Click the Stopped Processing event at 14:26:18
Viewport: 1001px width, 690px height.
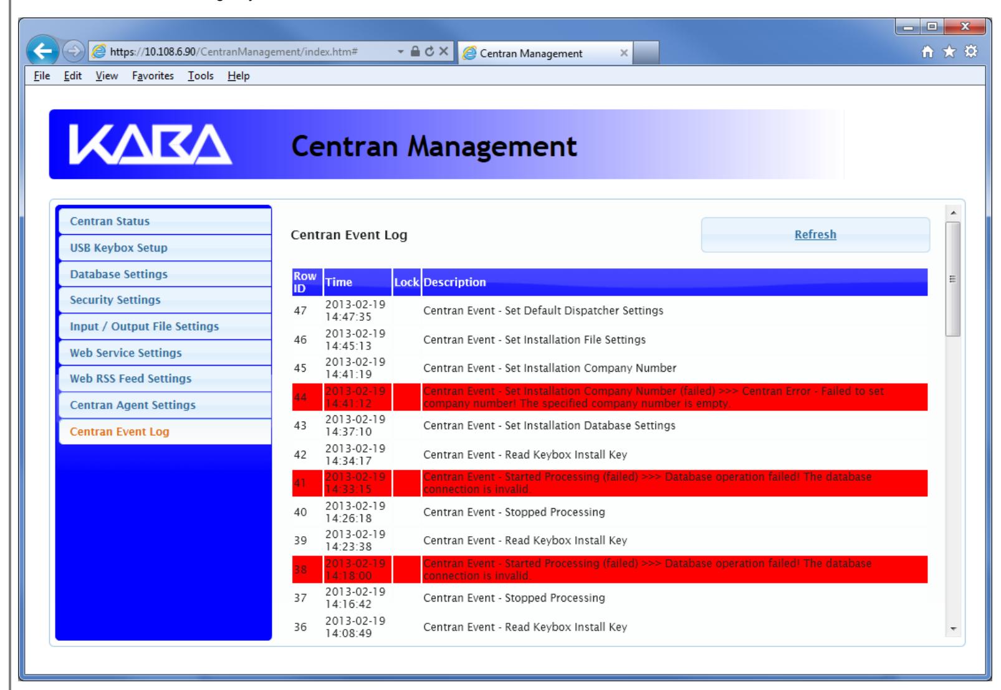[514, 513]
